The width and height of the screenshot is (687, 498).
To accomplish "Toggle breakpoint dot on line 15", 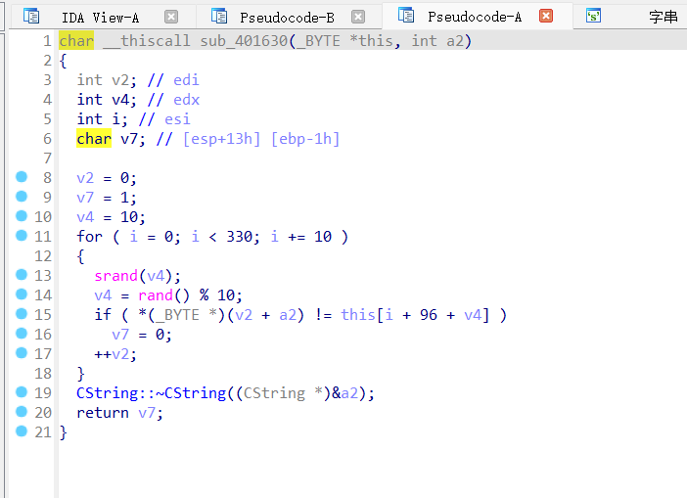I will [x=22, y=314].
